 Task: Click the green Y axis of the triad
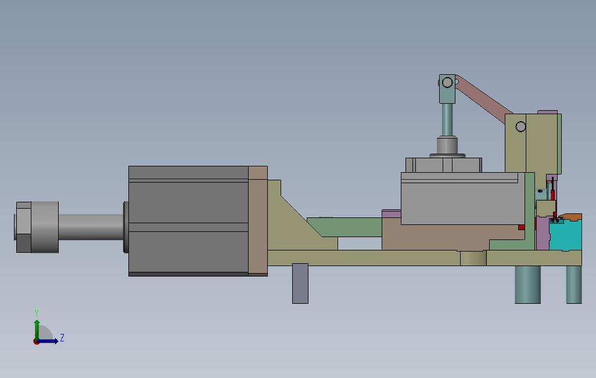37,329
